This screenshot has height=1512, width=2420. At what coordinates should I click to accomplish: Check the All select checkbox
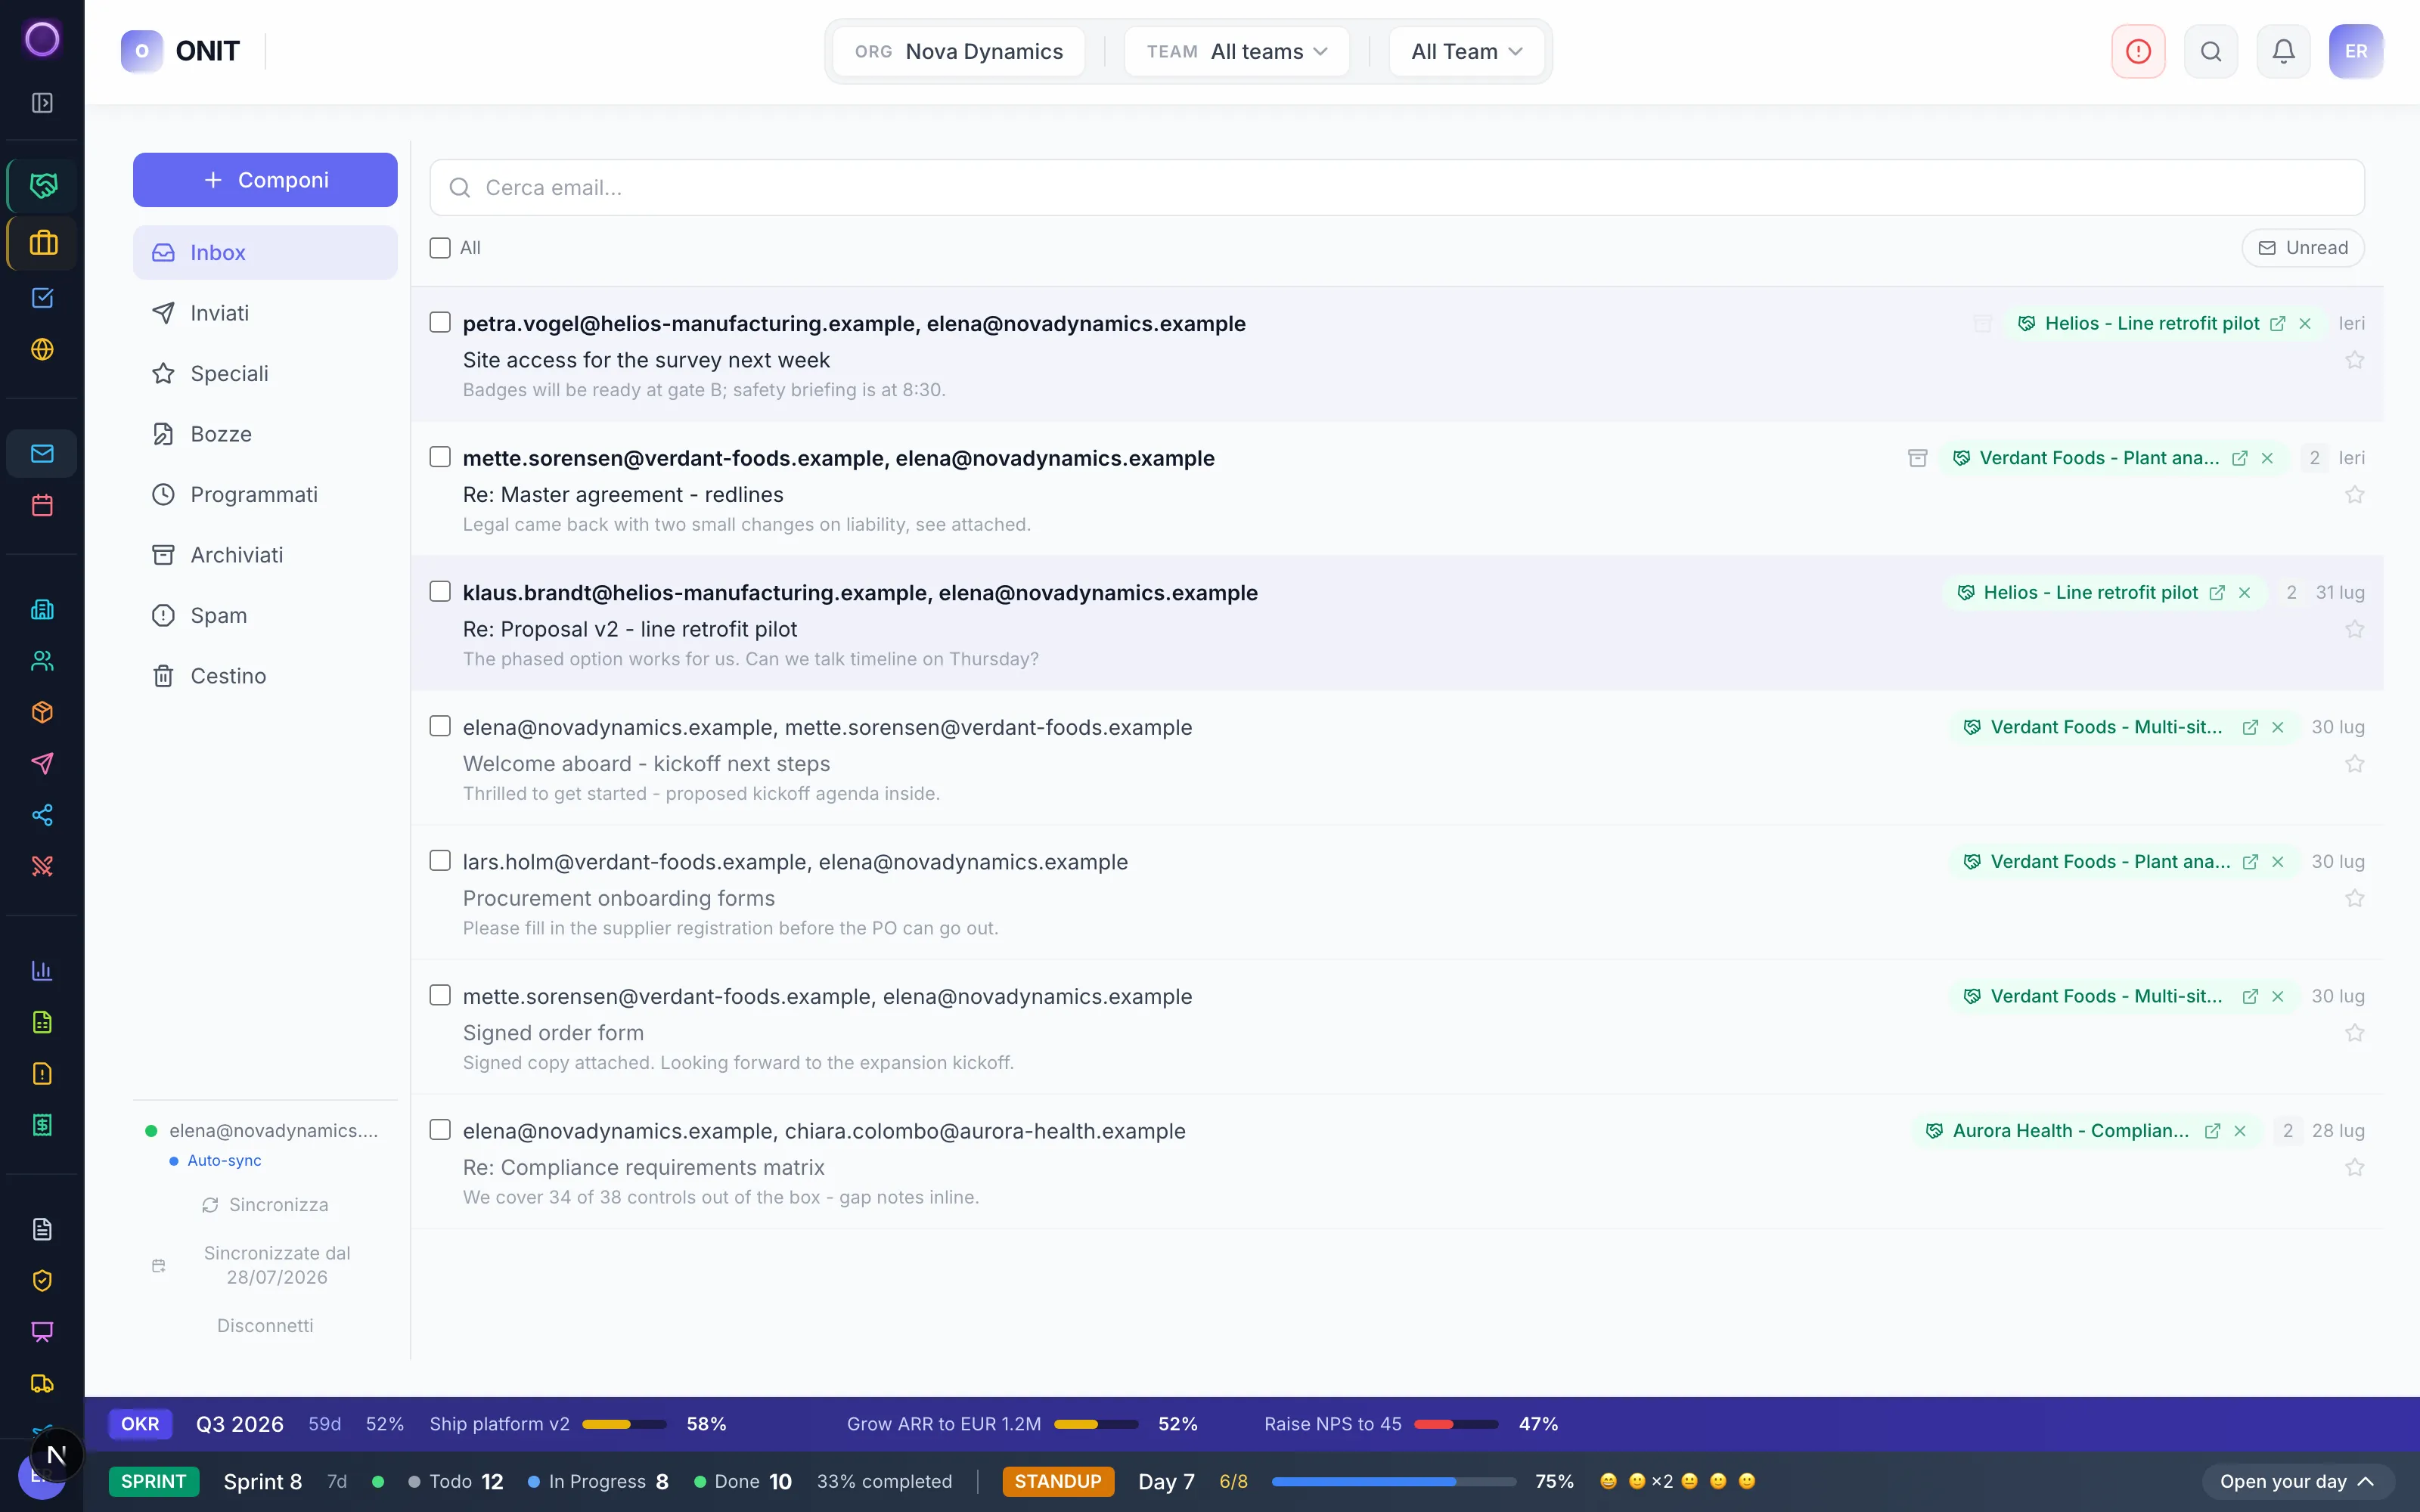click(x=440, y=248)
